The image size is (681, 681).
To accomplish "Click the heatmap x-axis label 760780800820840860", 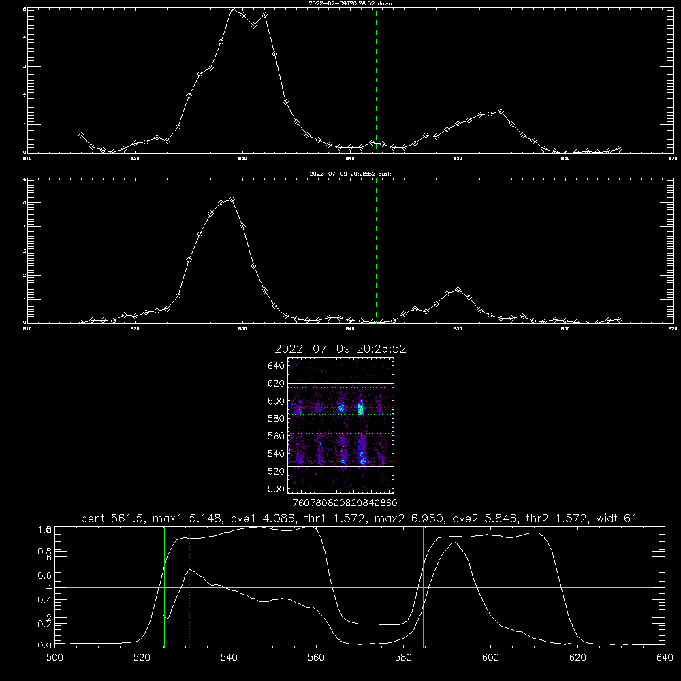I will click(x=345, y=503).
